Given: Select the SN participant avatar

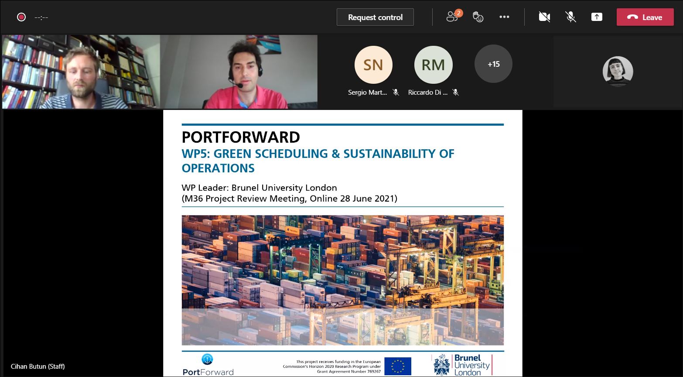Looking at the screenshot, I should click(x=374, y=65).
